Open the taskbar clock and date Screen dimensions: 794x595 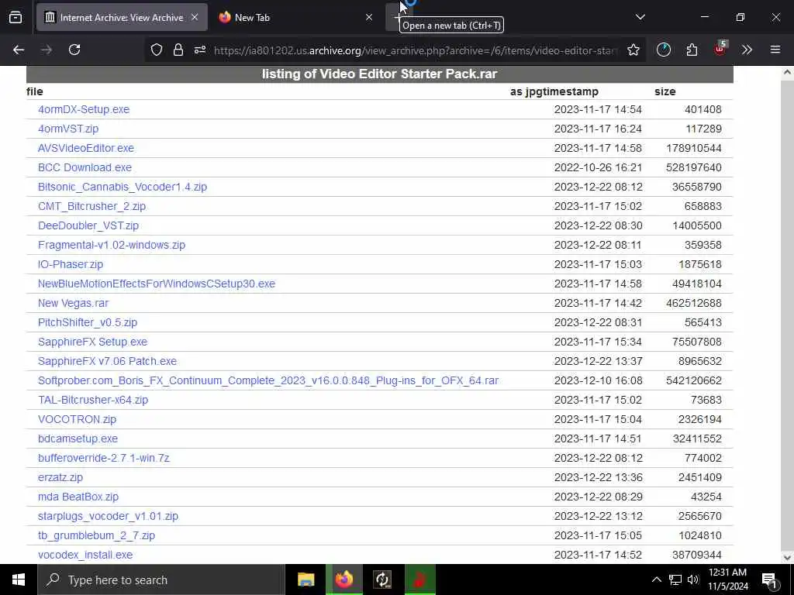pyautogui.click(x=727, y=580)
